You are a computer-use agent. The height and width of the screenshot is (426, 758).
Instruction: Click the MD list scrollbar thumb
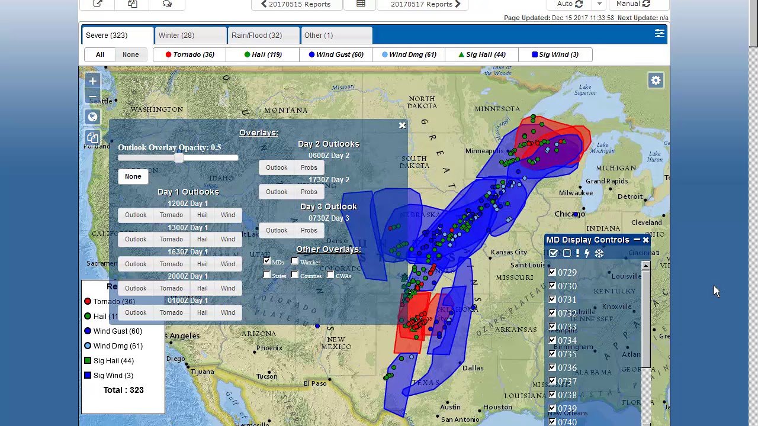point(645,318)
